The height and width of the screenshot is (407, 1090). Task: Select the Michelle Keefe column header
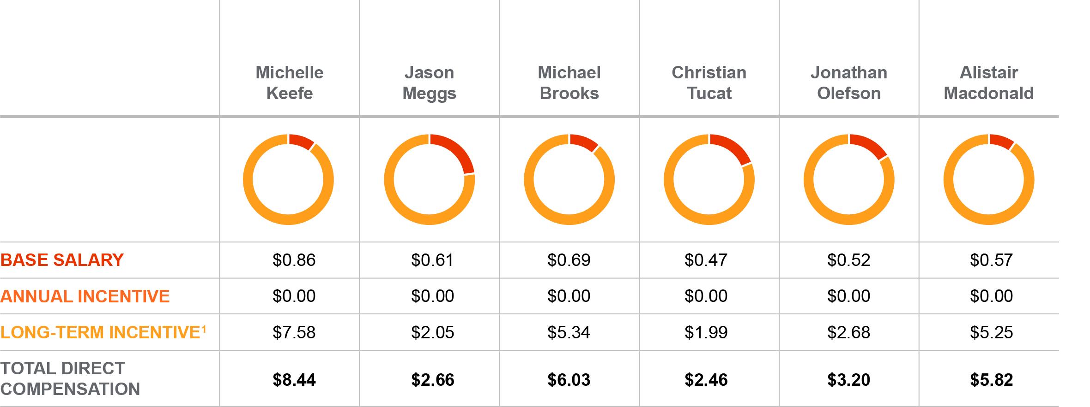point(290,83)
